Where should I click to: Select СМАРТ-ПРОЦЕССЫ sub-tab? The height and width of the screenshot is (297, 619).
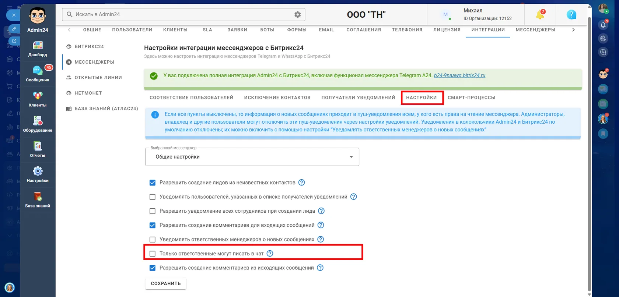(x=471, y=98)
